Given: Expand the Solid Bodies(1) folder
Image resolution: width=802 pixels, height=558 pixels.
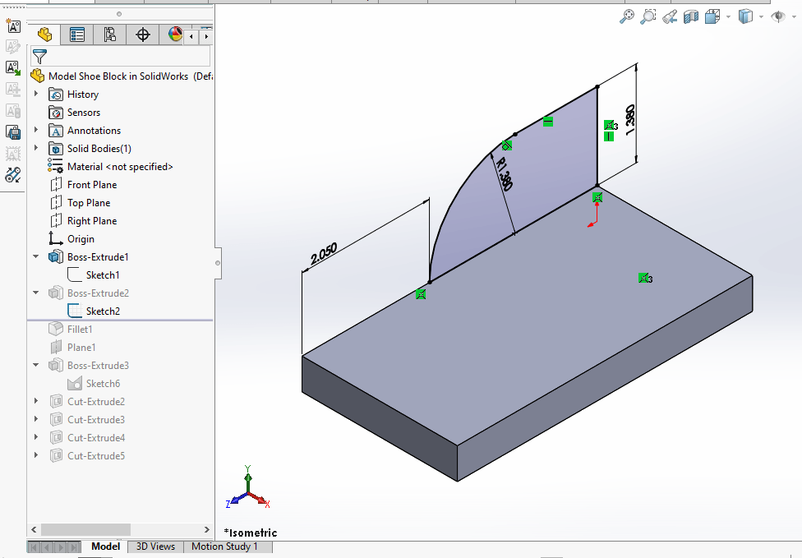Looking at the screenshot, I should [36, 149].
